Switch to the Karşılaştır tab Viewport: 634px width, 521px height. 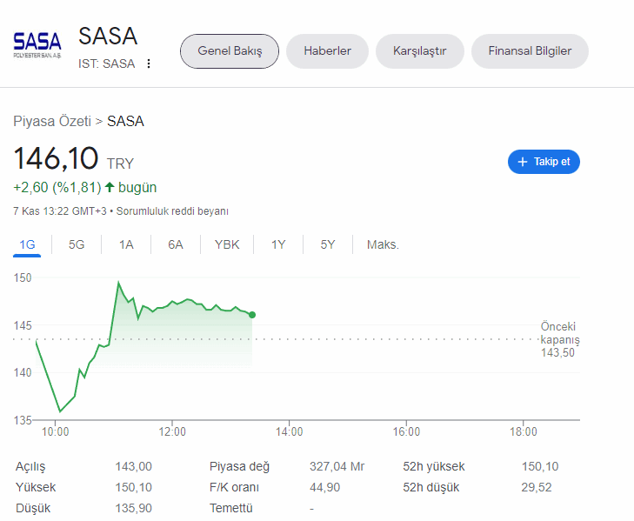click(420, 51)
